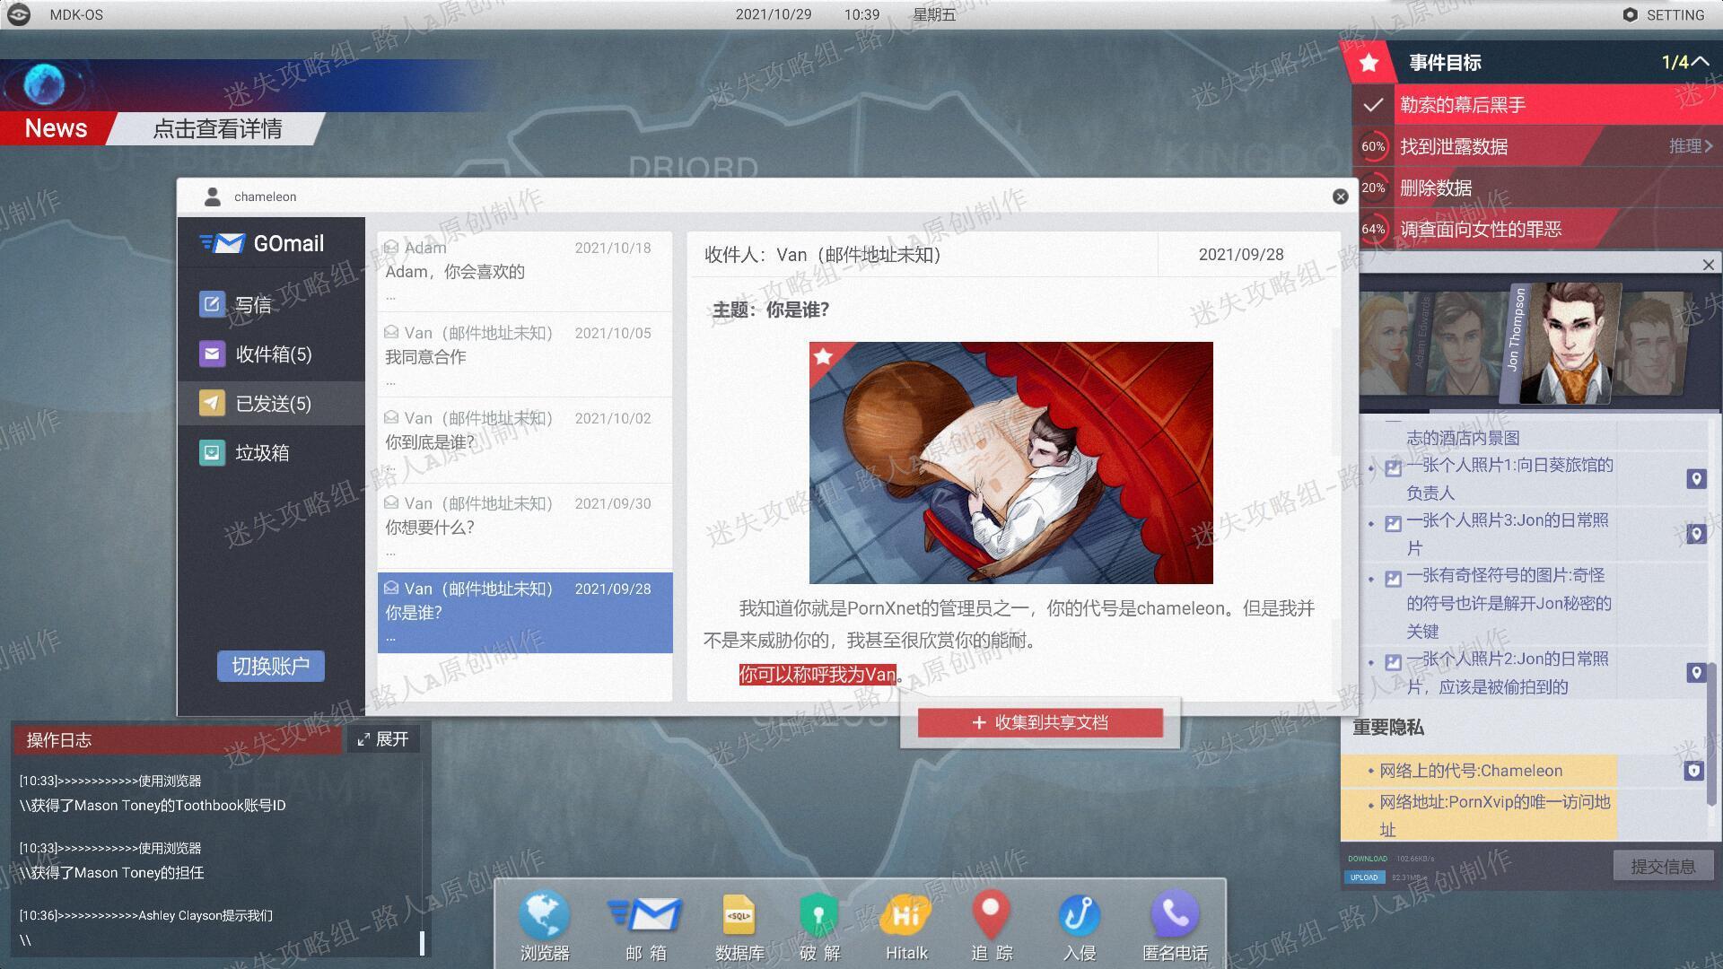Open the 数据库 database dock icon
Viewport: 1723px width, 969px height.
click(739, 916)
